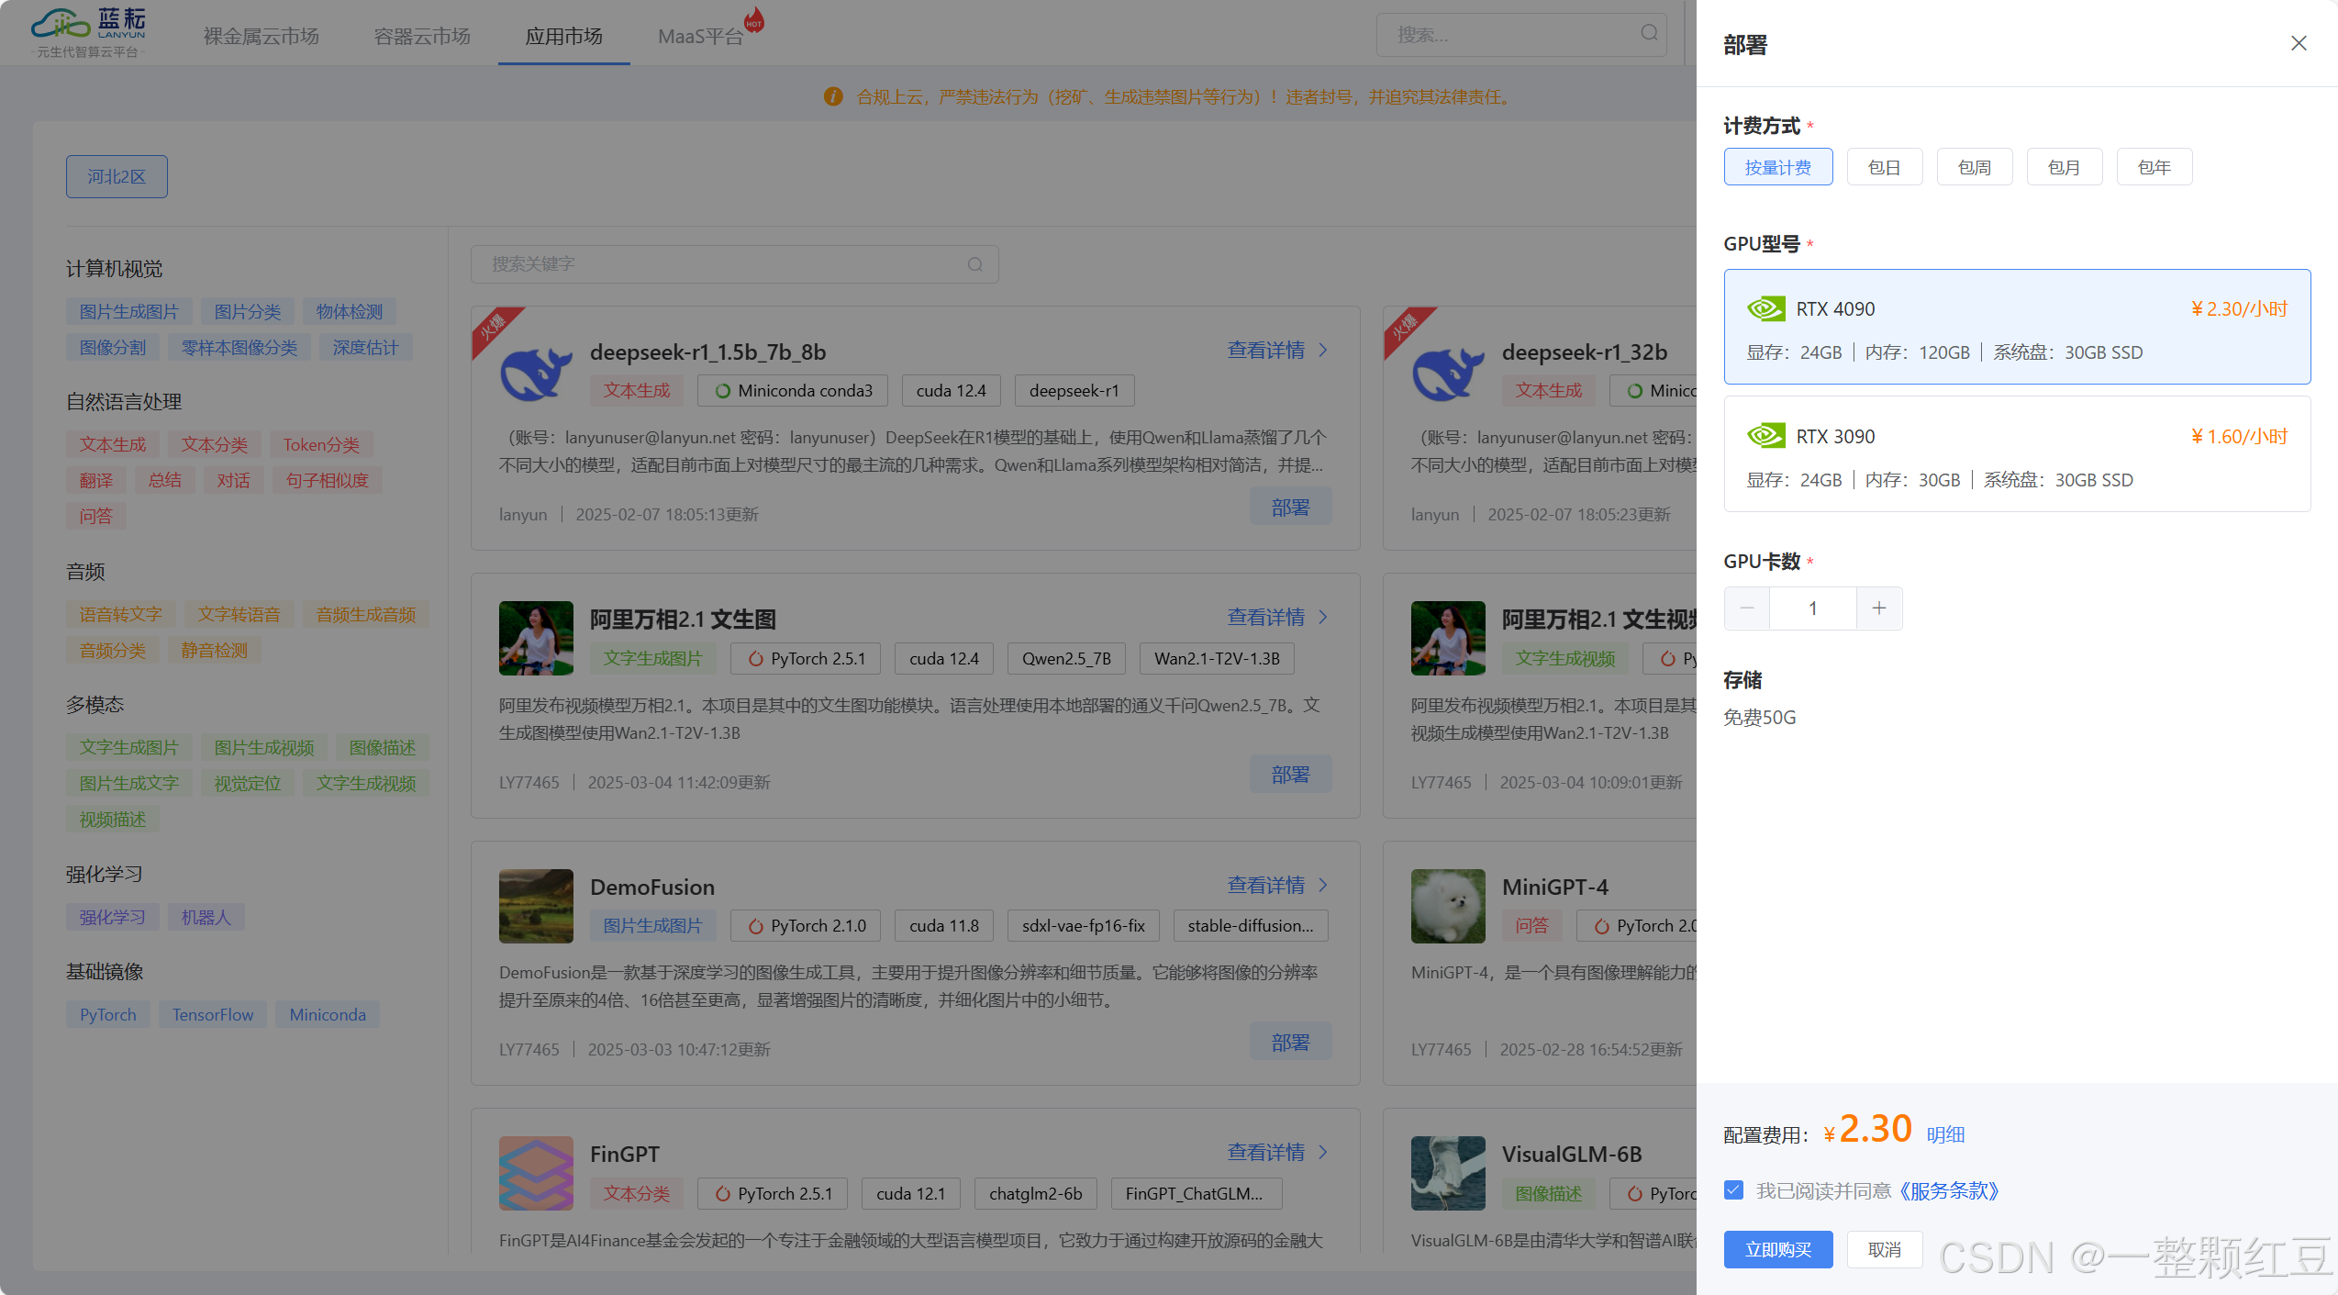Click the 蓝耘 LANYUN logo
The height and width of the screenshot is (1295, 2338).
point(89,32)
